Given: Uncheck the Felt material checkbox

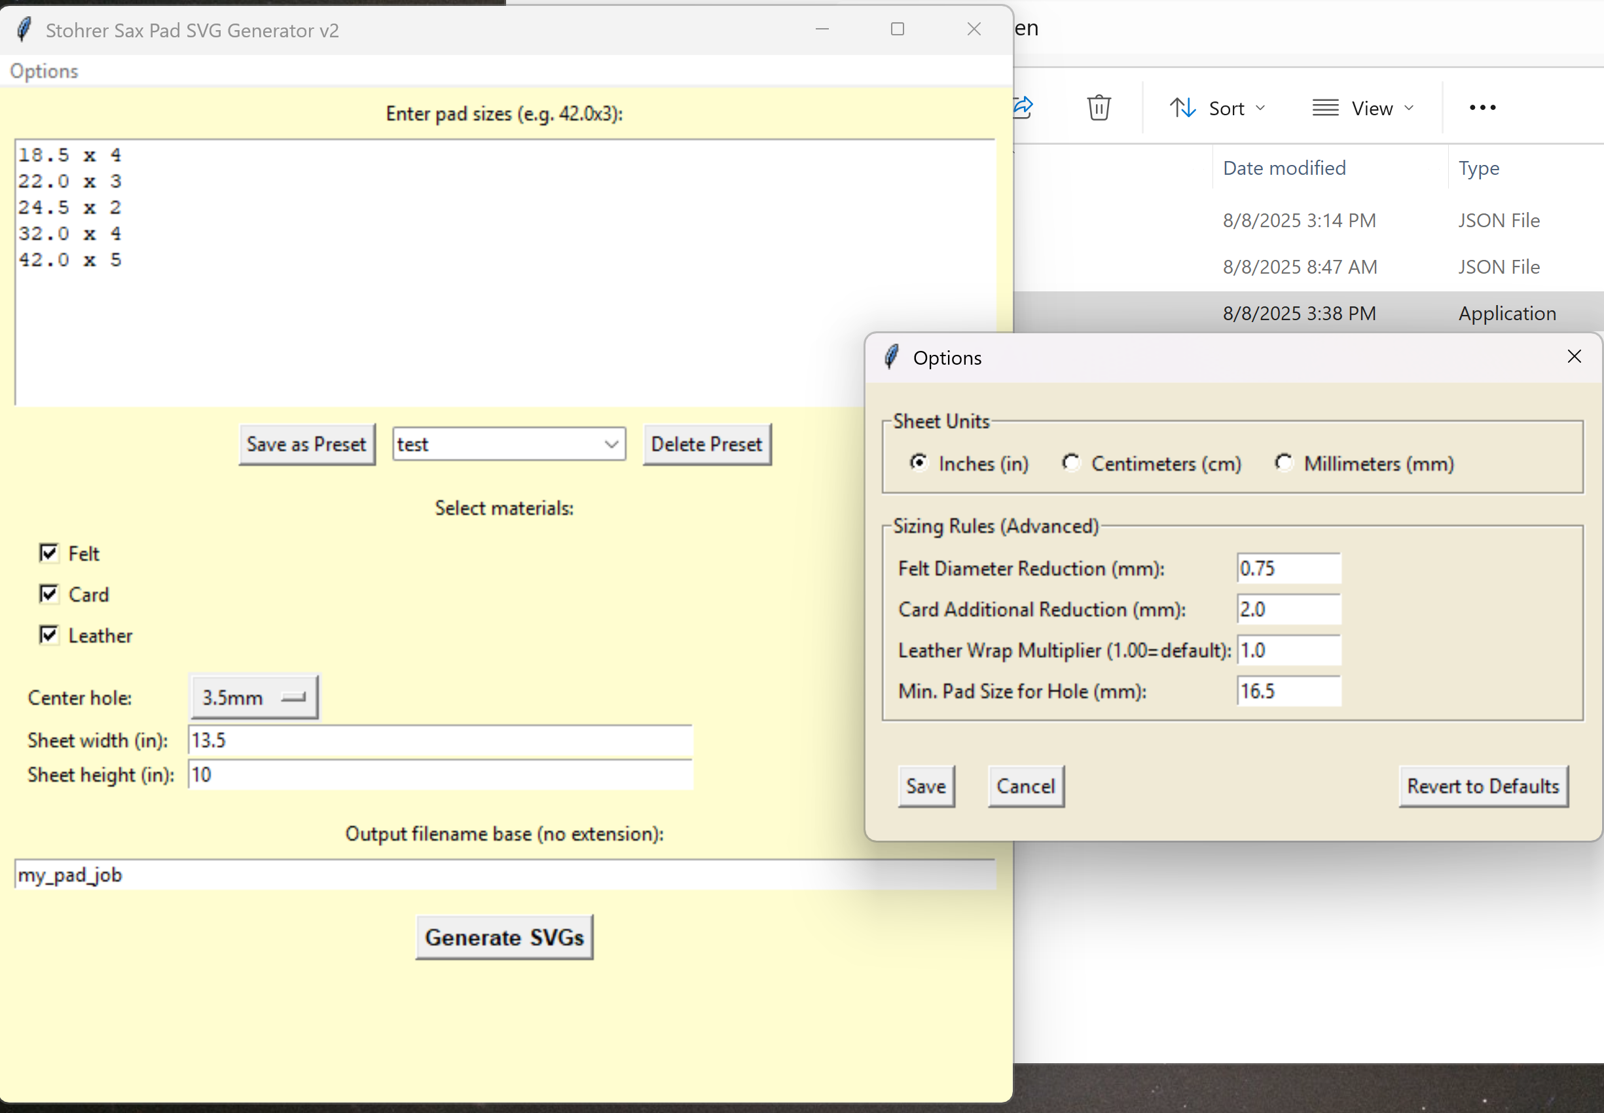Looking at the screenshot, I should [49, 553].
